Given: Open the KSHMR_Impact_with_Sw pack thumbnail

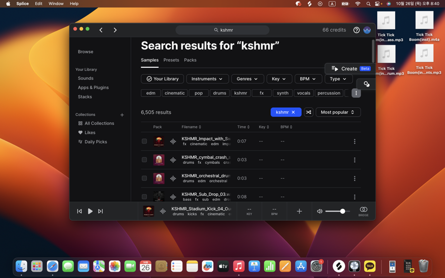Looking at the screenshot, I should click(x=159, y=141).
